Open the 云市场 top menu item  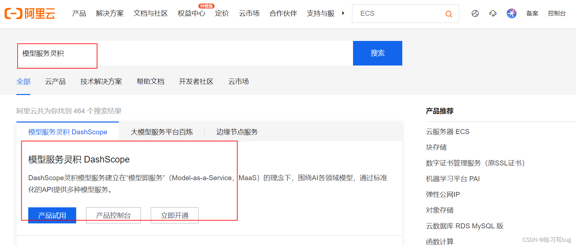[249, 13]
